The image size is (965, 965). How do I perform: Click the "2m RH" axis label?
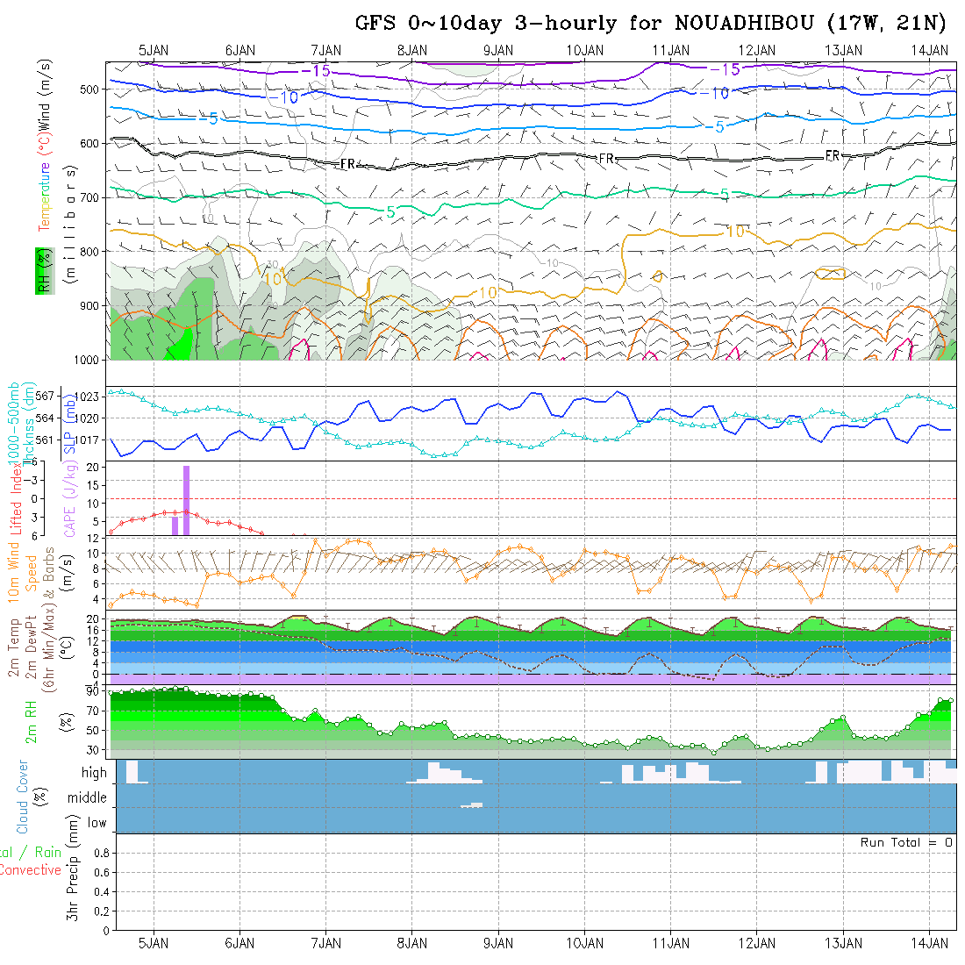31,722
